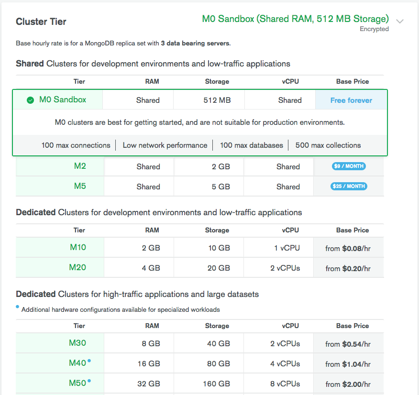Pick the M40 dedicated tier
Viewport: 419px width, 395px height.
coord(77,363)
